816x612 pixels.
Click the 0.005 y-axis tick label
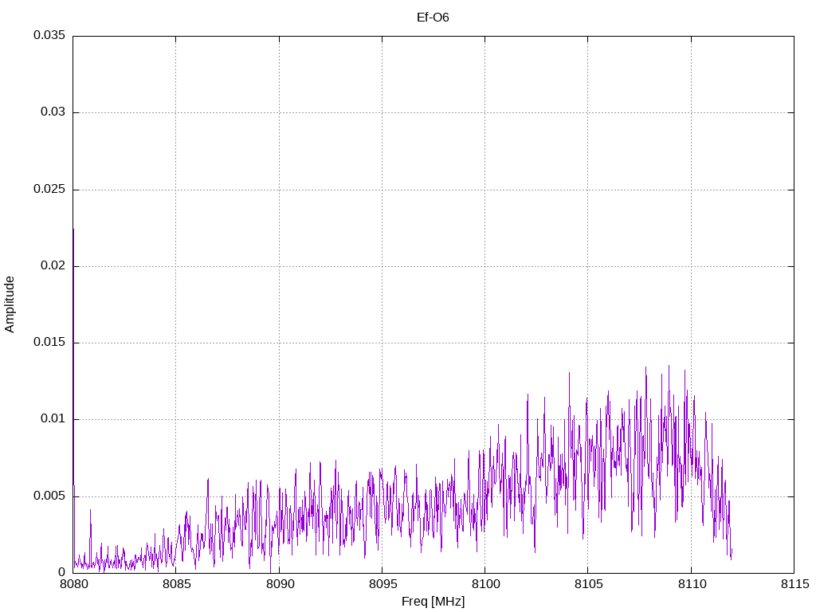click(49, 496)
